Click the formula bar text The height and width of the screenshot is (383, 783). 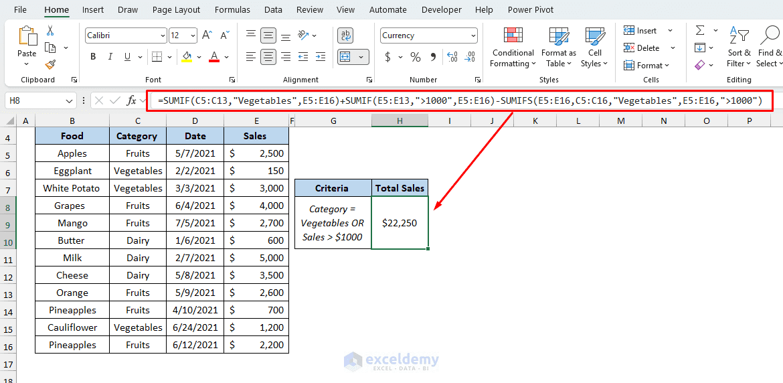tap(460, 101)
